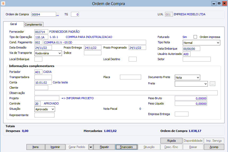Open the Via de Transporte dropdown

click(59, 53)
